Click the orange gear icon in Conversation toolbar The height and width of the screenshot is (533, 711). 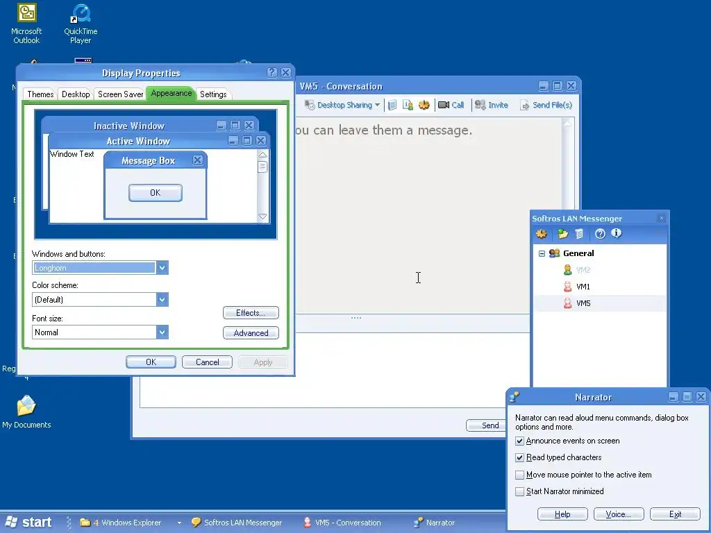(424, 105)
